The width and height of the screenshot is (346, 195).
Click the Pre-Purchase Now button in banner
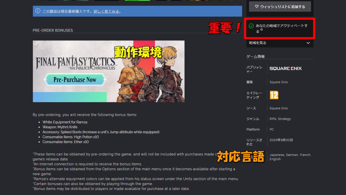75,79
